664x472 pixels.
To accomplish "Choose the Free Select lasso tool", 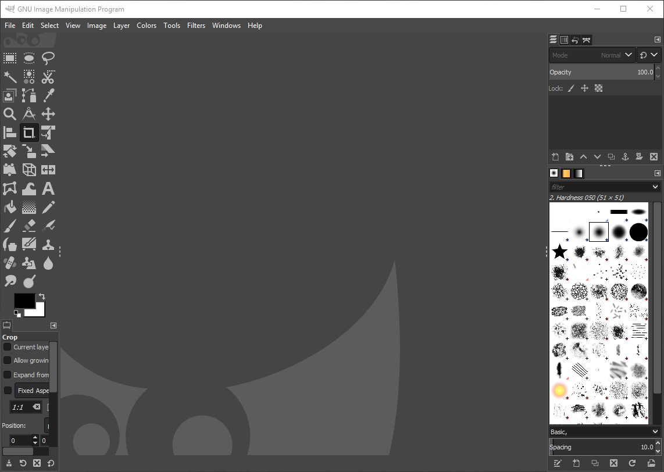I will 48,58.
